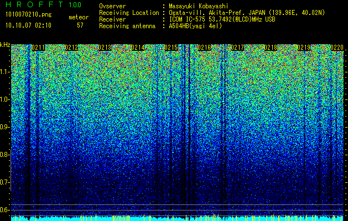Click the timestamp 10.10.07 02:10
Screen dimensions: 348x221
28,25
